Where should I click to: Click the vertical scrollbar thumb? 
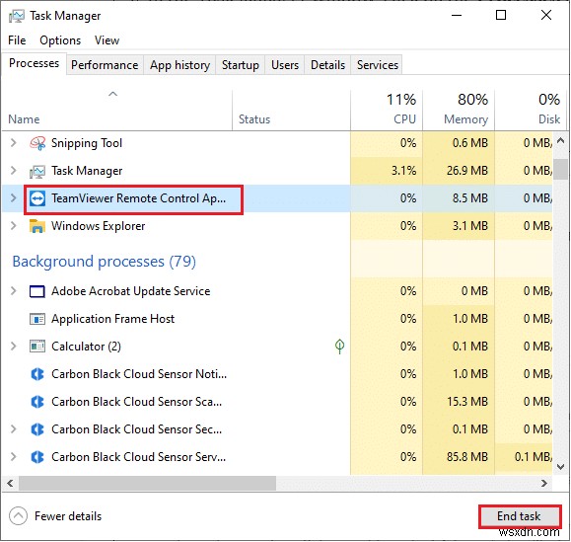tap(561, 169)
